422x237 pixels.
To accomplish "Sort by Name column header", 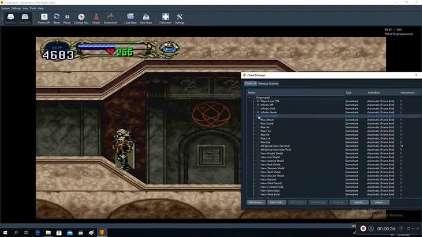I will [x=295, y=93].
